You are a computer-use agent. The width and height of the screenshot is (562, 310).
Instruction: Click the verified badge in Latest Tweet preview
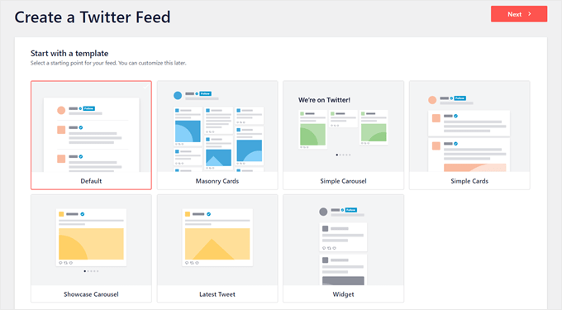pyautogui.click(x=208, y=214)
